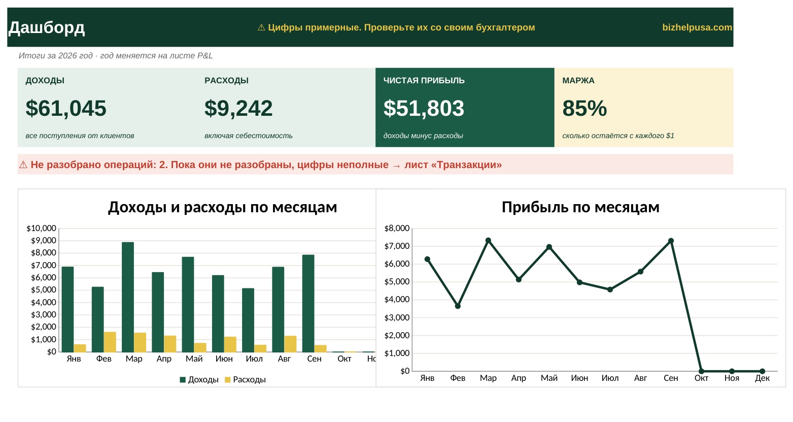Open the bizhelpusa.com link in header
The height and width of the screenshot is (422, 793).
click(x=697, y=27)
